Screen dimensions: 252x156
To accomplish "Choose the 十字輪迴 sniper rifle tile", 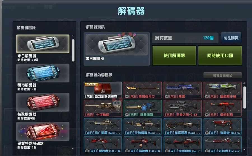I will (103, 108).
